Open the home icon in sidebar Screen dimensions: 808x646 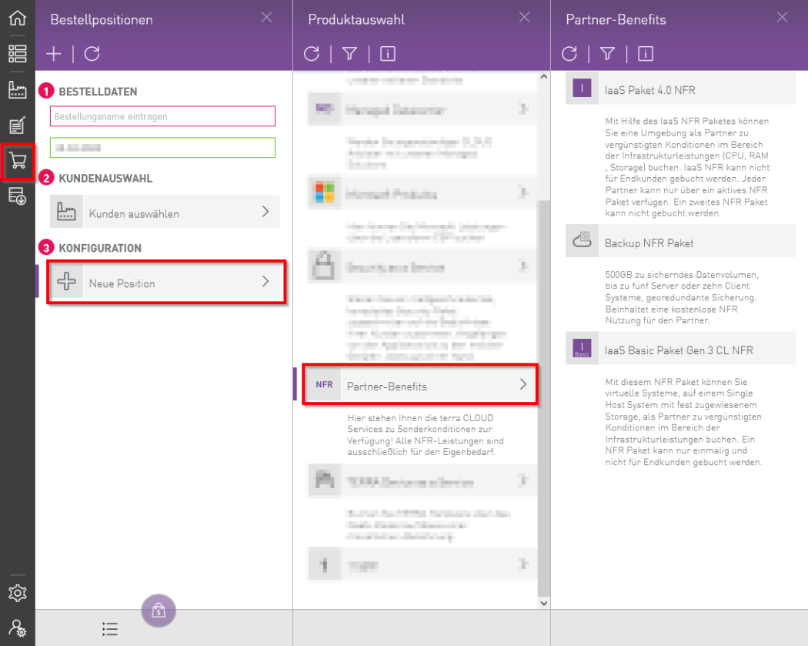[x=17, y=18]
